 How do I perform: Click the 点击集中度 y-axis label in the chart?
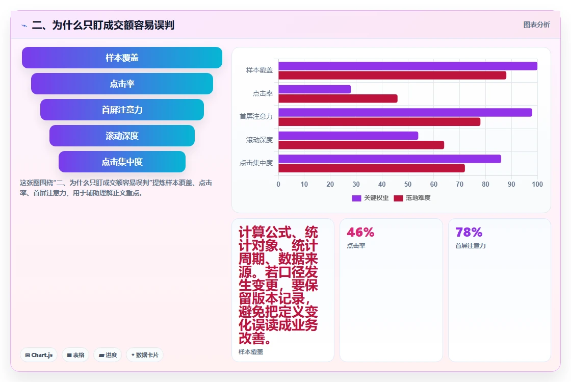tap(256, 163)
